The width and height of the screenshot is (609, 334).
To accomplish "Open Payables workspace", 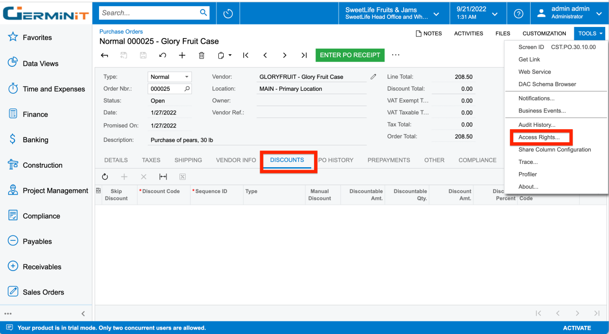I will pyautogui.click(x=30, y=242).
